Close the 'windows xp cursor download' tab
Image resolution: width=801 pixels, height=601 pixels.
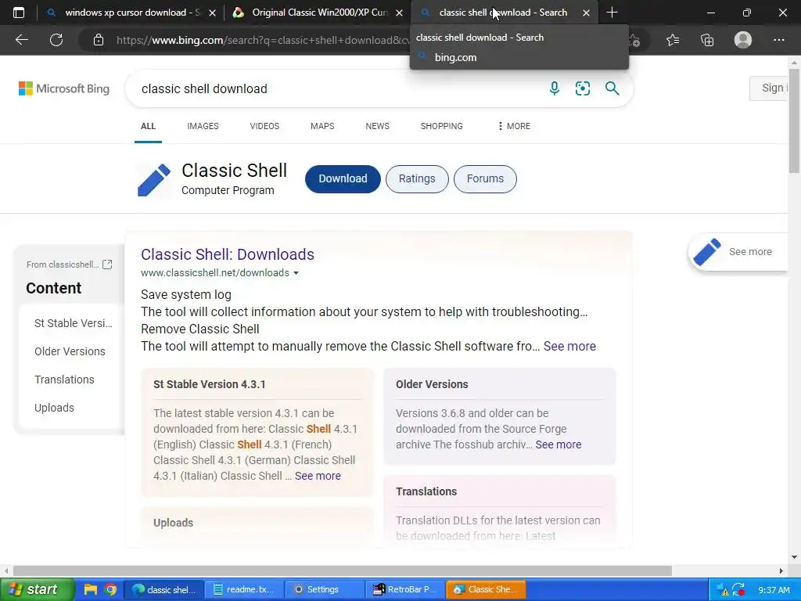coord(213,13)
